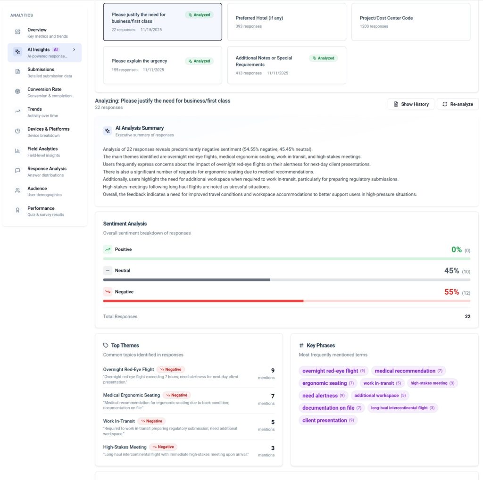Image resolution: width=483 pixels, height=480 pixels.
Task: Expand the AI Insights chevron arrow
Action: point(74,50)
